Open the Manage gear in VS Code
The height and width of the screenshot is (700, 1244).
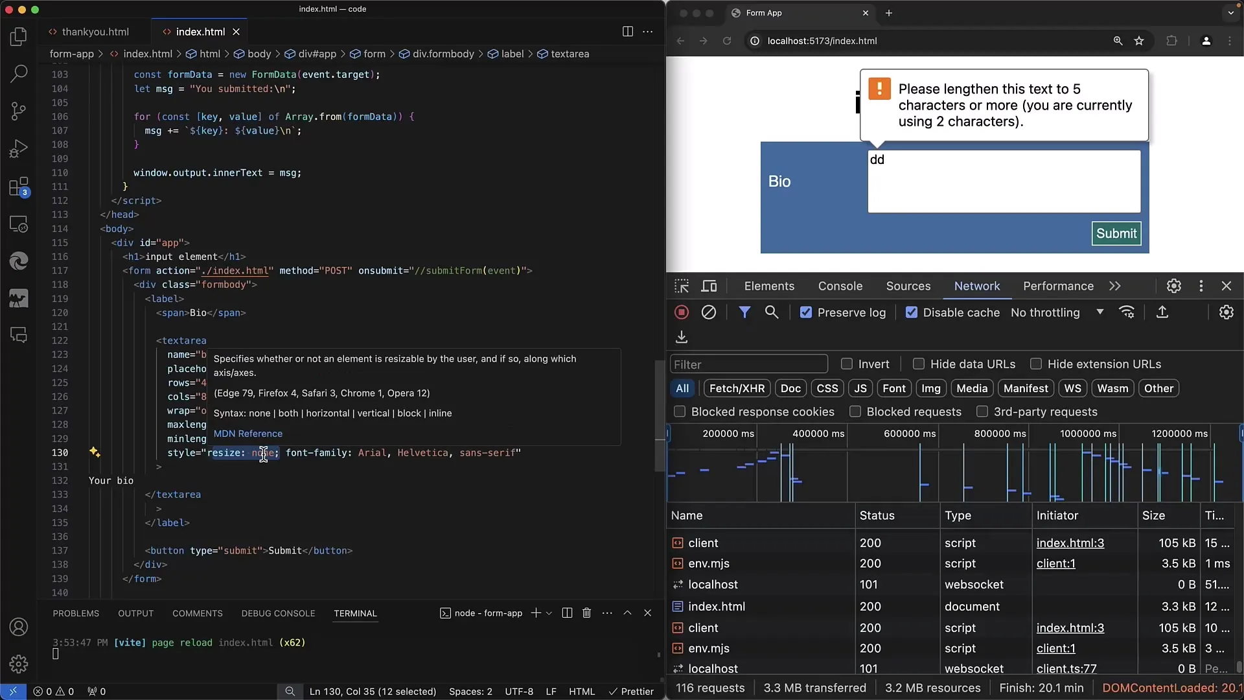(x=19, y=664)
